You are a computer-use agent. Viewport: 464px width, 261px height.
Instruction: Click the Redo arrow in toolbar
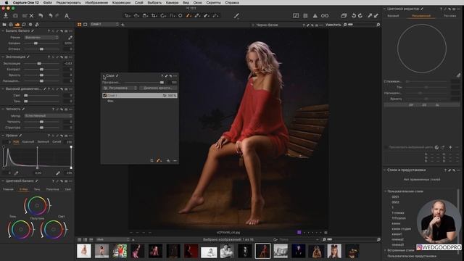pyautogui.click(x=57, y=16)
